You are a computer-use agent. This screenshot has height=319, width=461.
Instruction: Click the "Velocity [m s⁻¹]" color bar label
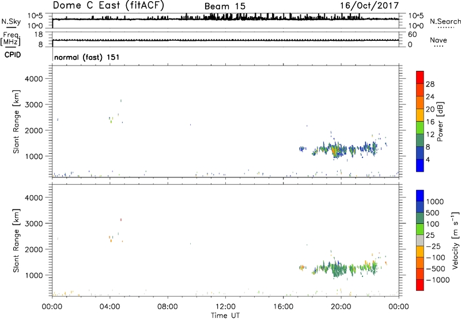tap(455, 240)
